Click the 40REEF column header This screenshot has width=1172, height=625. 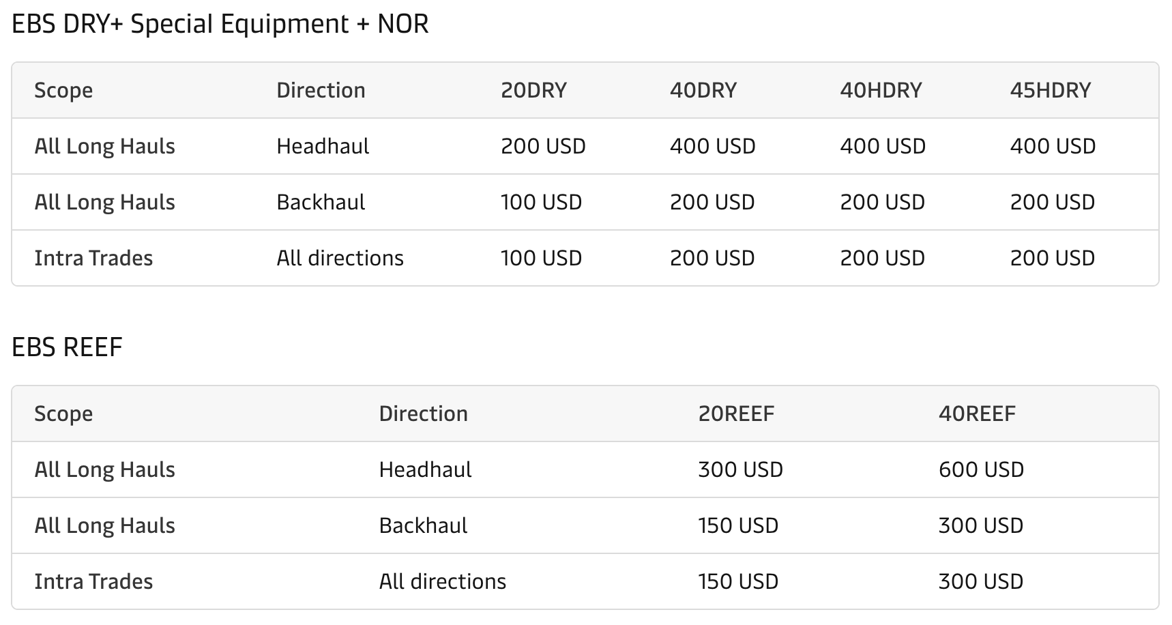pos(977,414)
